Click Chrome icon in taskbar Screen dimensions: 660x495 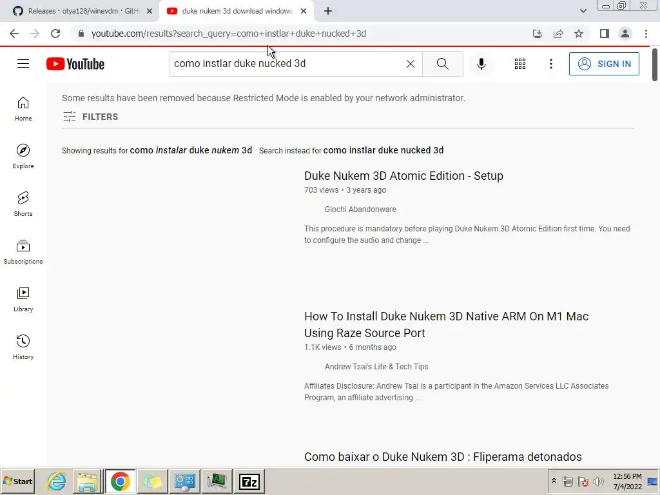click(x=120, y=481)
